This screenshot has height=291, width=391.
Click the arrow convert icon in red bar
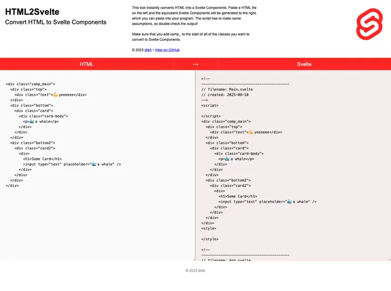point(195,64)
